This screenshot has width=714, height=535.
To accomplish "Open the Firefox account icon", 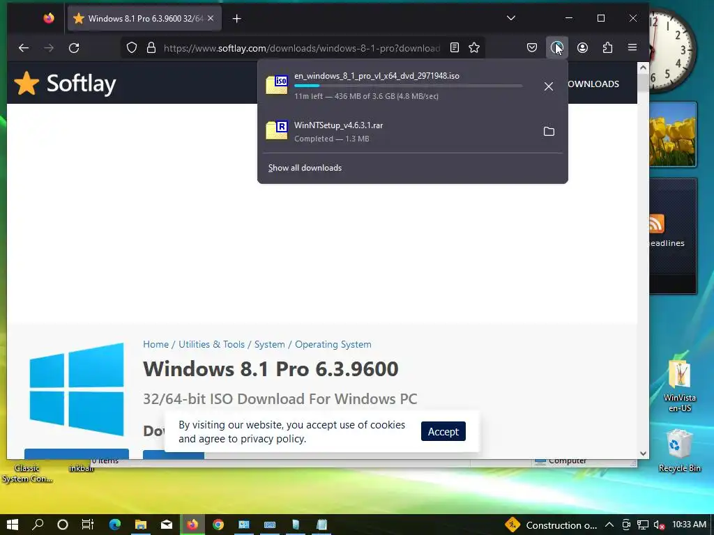I will (582, 48).
